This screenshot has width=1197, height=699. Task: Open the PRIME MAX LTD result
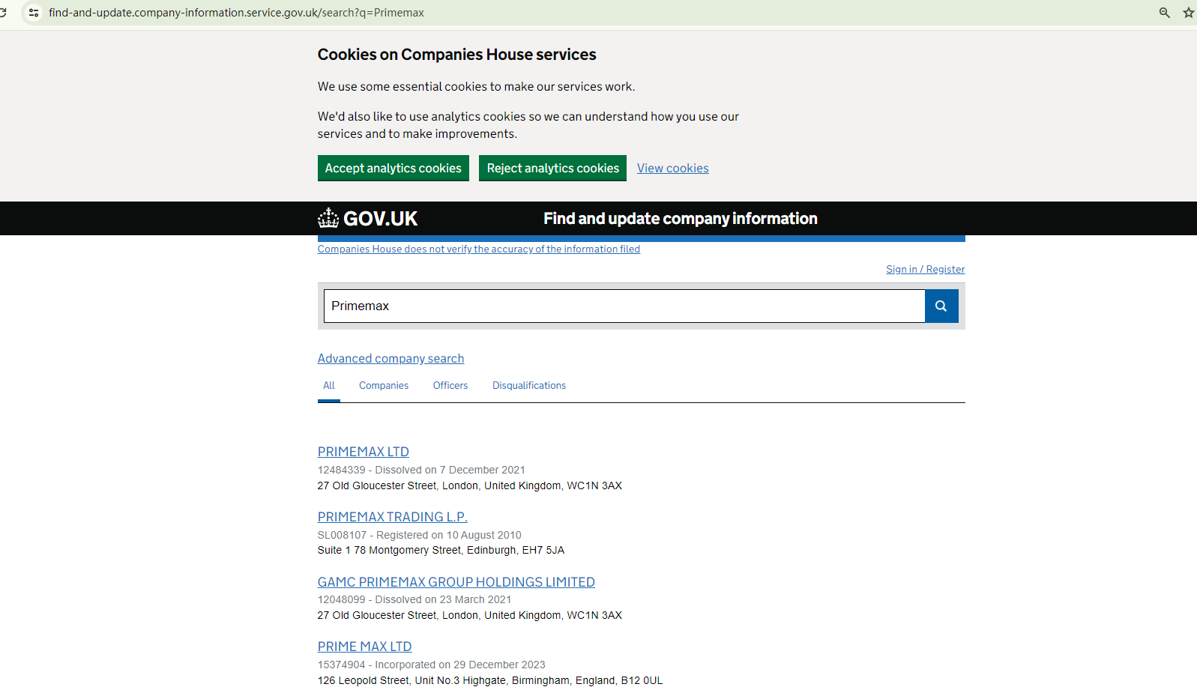pyautogui.click(x=365, y=647)
